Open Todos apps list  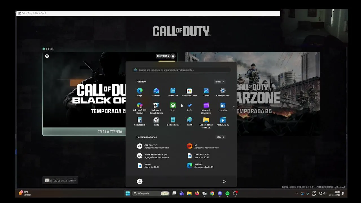click(219, 82)
